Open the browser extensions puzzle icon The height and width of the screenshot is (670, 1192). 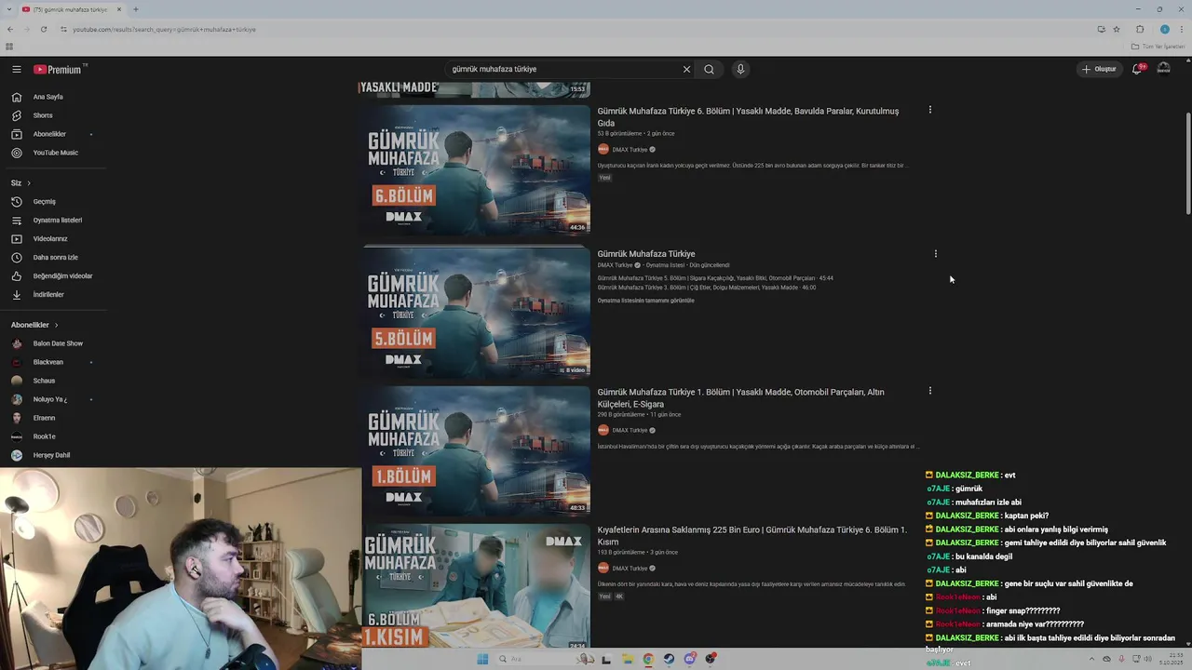click(1140, 29)
